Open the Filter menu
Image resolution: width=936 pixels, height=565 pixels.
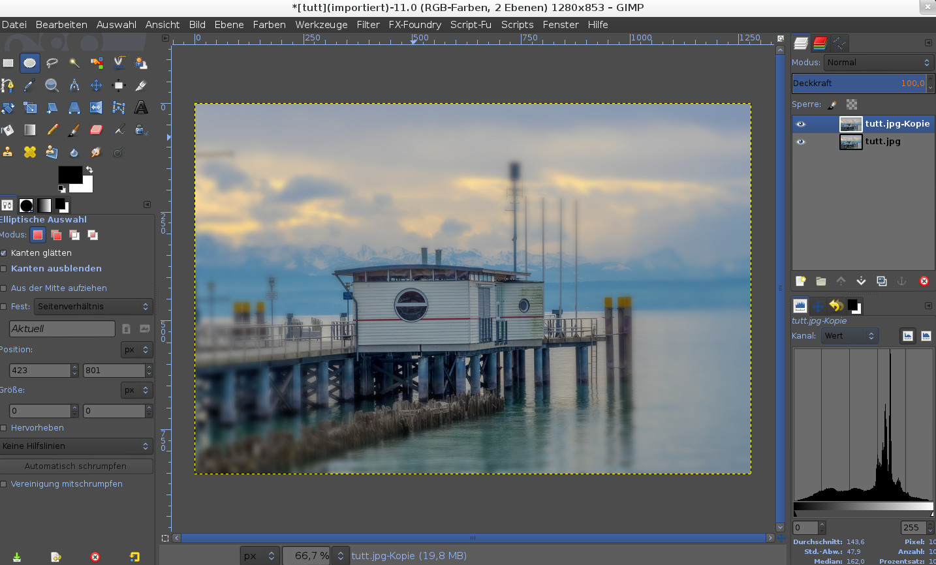point(368,25)
